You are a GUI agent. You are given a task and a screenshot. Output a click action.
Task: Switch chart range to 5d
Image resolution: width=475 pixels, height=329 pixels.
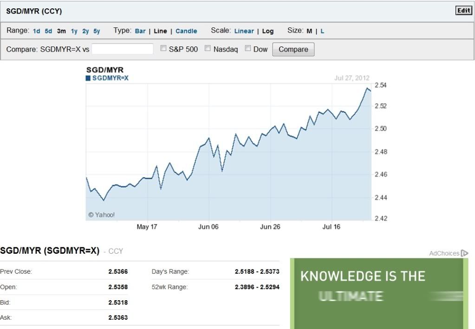click(48, 31)
